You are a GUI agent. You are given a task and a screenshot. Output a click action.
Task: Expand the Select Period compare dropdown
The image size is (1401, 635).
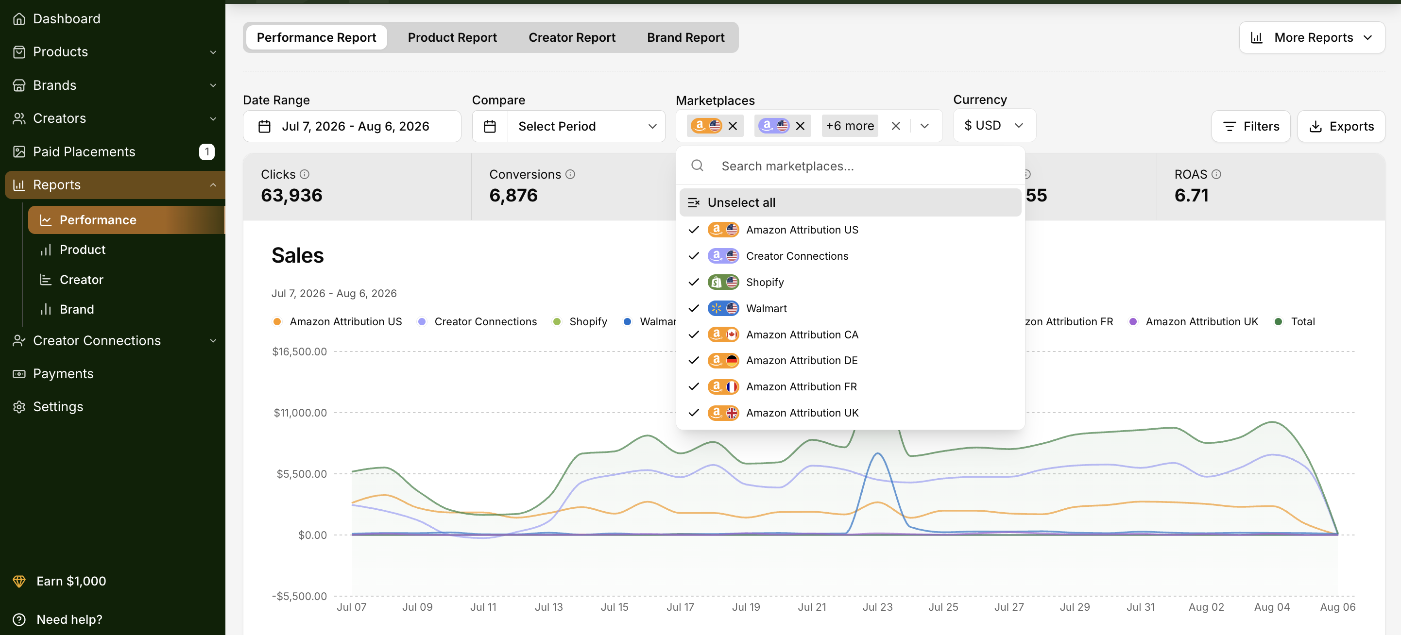pos(586,126)
